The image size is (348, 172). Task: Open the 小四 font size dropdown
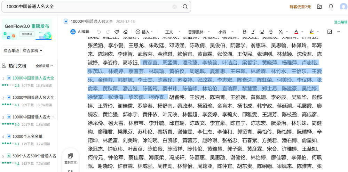tap(226, 32)
